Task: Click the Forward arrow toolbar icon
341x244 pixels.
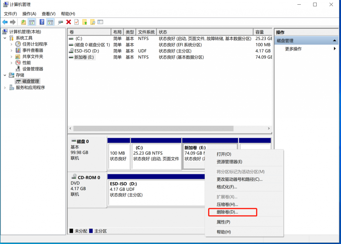Action: pos(13,22)
